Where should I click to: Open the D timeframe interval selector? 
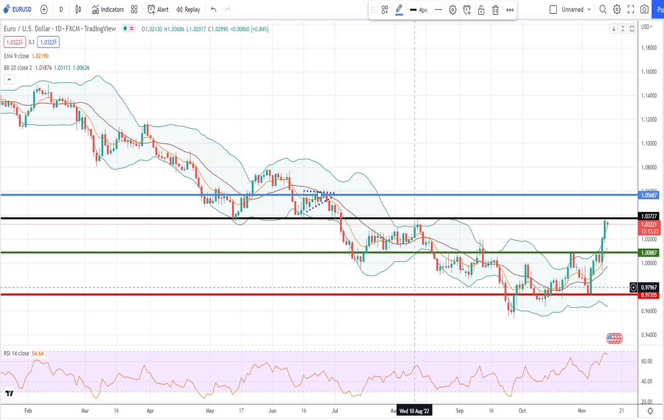(61, 9)
